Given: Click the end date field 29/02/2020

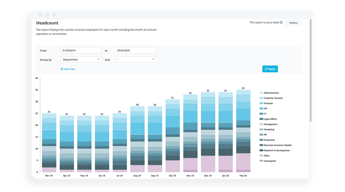Looking at the screenshot, I should tap(135, 50).
